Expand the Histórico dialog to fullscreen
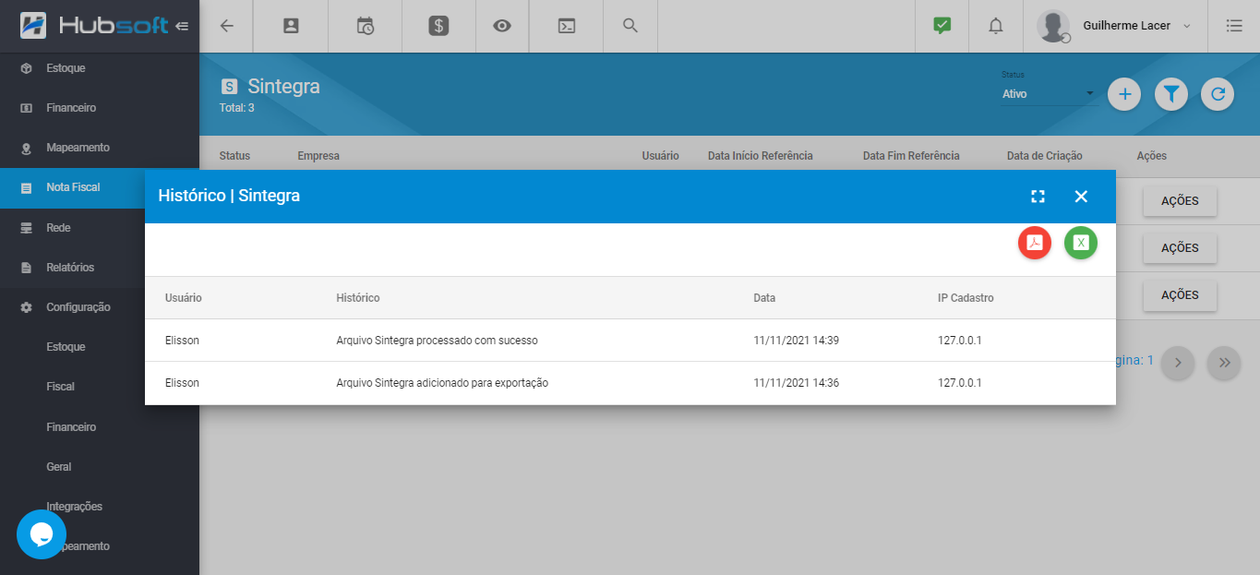 [x=1038, y=196]
